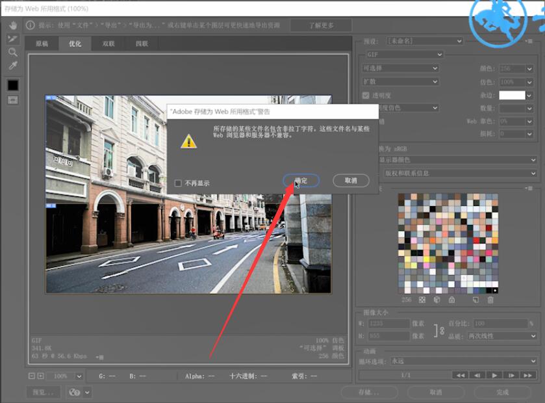Click the 了解更多 button
545x403 pixels.
(x=321, y=25)
